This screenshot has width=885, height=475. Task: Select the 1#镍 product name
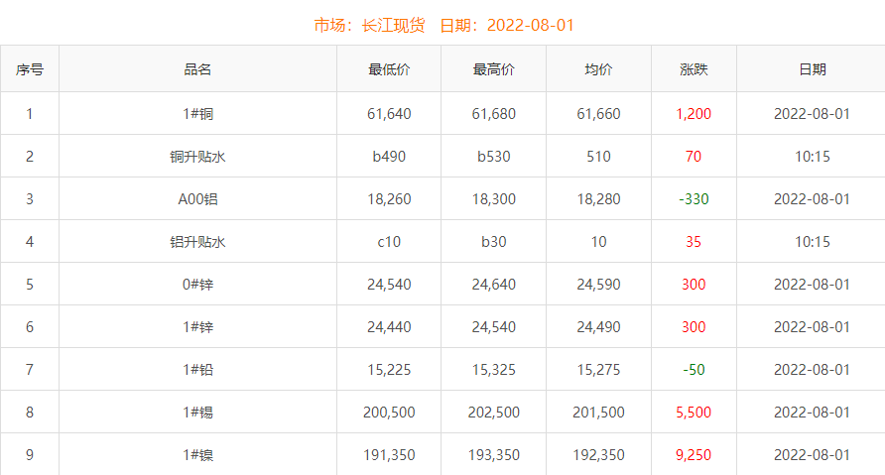[x=197, y=455]
